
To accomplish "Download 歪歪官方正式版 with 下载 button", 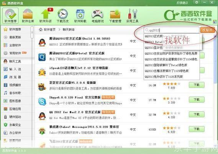I will point(197,85).
